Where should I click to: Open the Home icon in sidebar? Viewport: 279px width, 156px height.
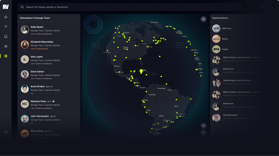(6, 17)
